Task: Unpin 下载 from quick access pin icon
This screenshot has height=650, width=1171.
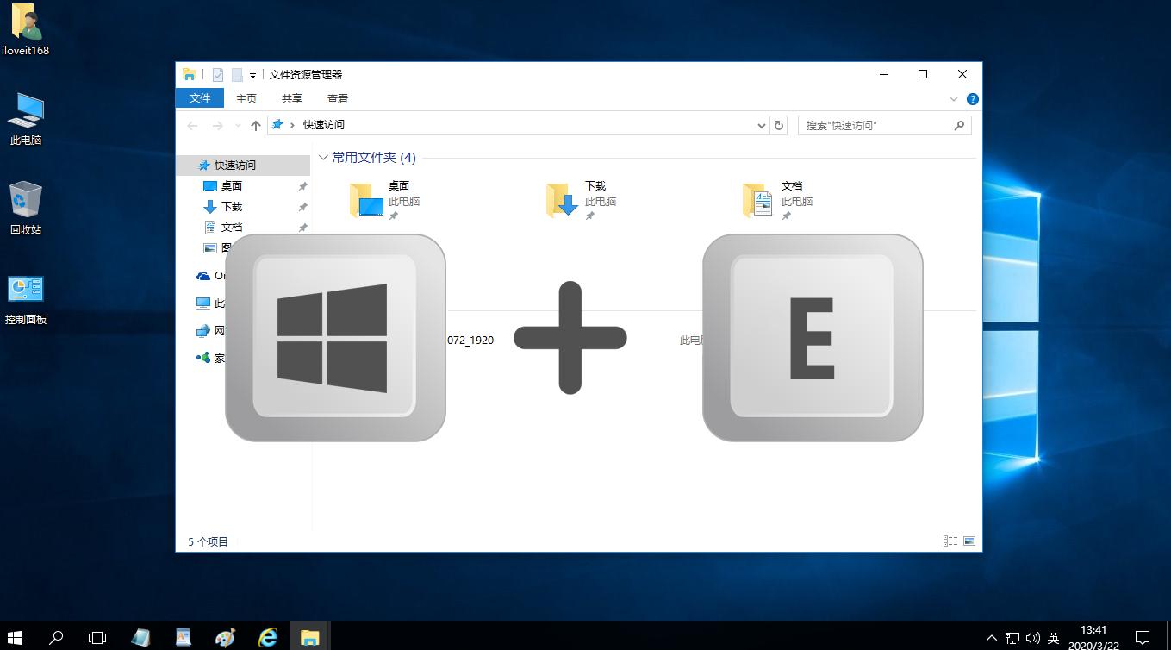Action: (302, 207)
